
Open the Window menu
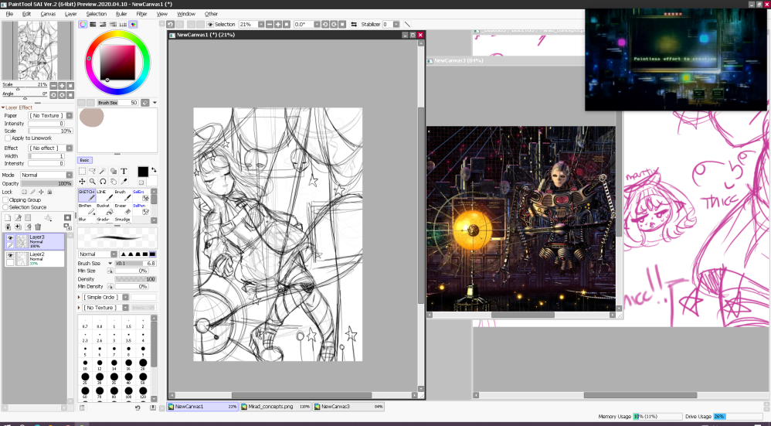186,14
